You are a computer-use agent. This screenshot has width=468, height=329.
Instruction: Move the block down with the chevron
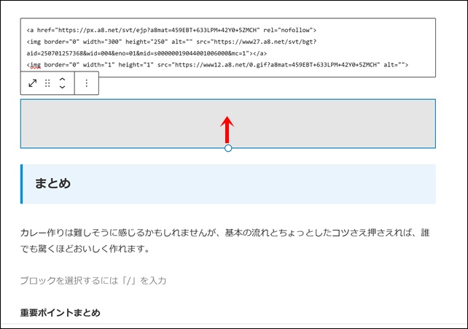pyautogui.click(x=62, y=88)
